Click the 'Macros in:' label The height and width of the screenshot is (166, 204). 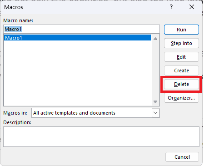pyautogui.click(x=15, y=113)
